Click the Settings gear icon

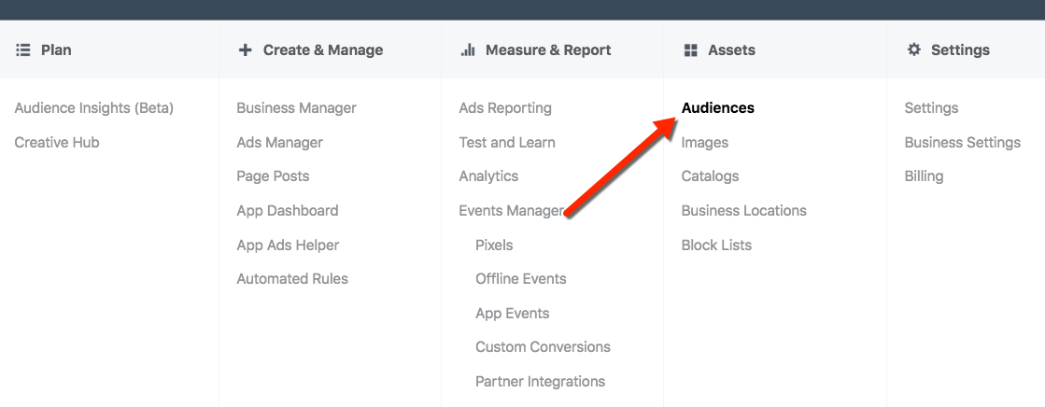[x=913, y=50]
